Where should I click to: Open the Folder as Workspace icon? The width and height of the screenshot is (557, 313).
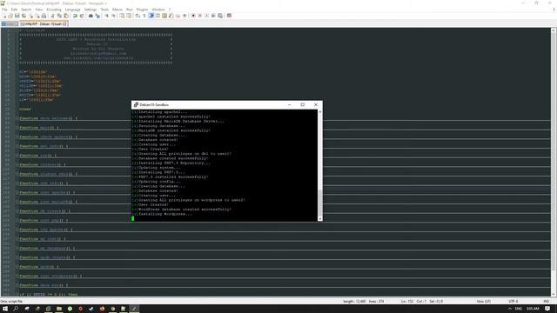click(178, 16)
